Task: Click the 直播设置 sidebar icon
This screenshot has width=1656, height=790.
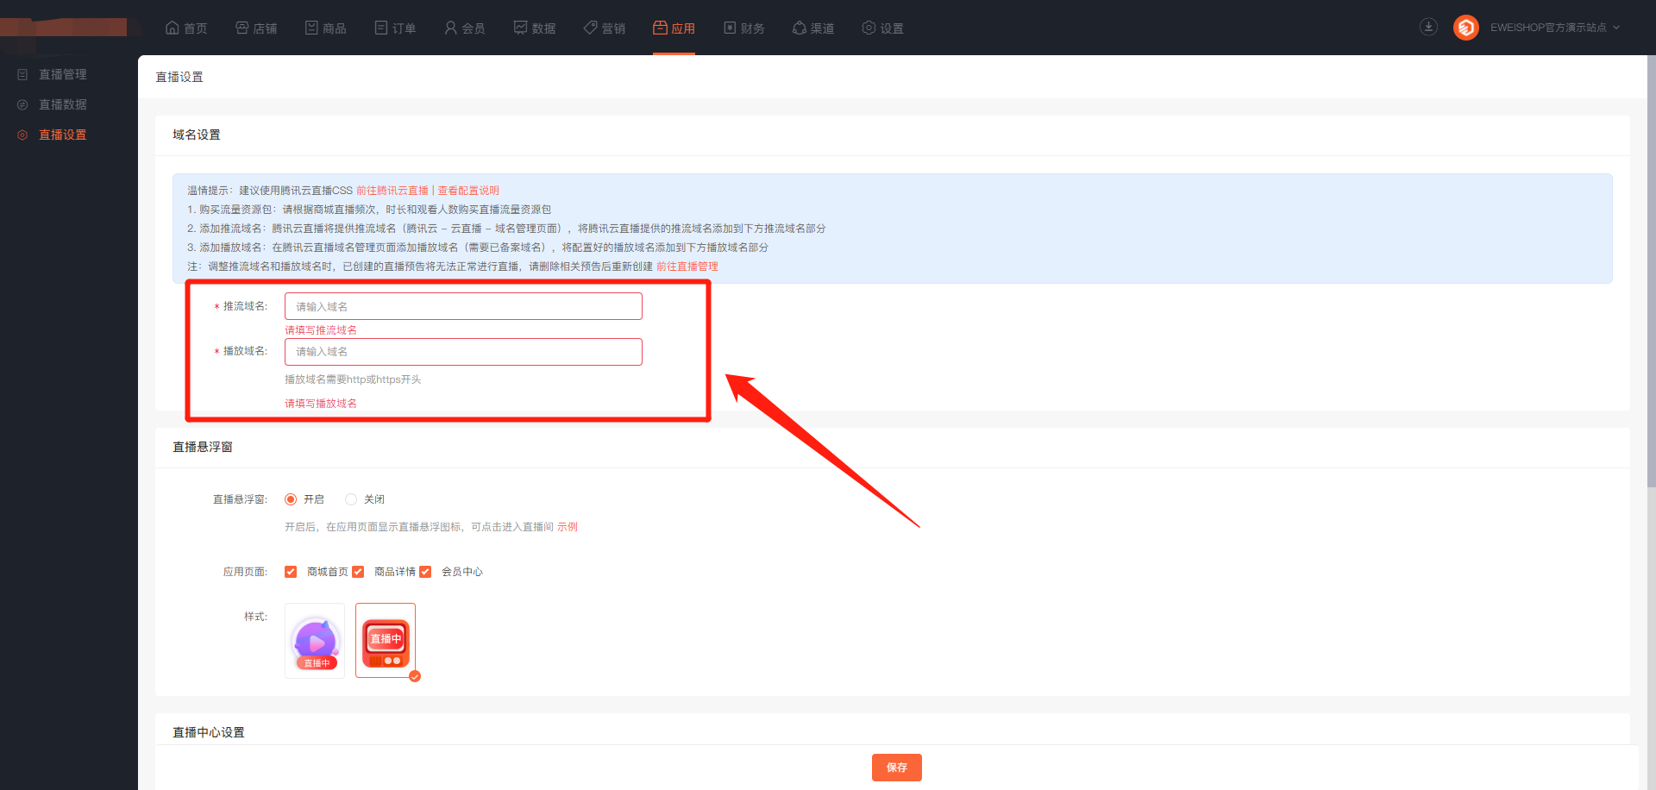Action: click(22, 135)
